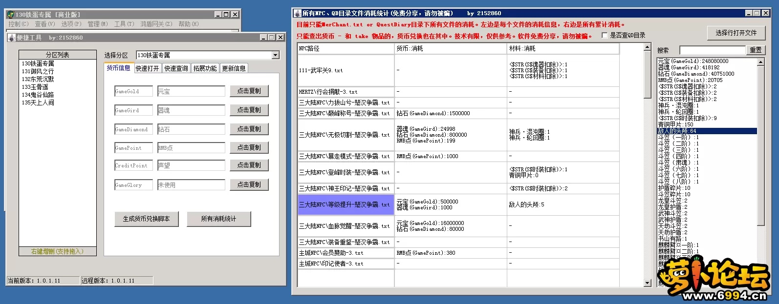Select row 三大陆NPC\巅峰称号-楚汉争霸.txt

pyautogui.click(x=458, y=113)
